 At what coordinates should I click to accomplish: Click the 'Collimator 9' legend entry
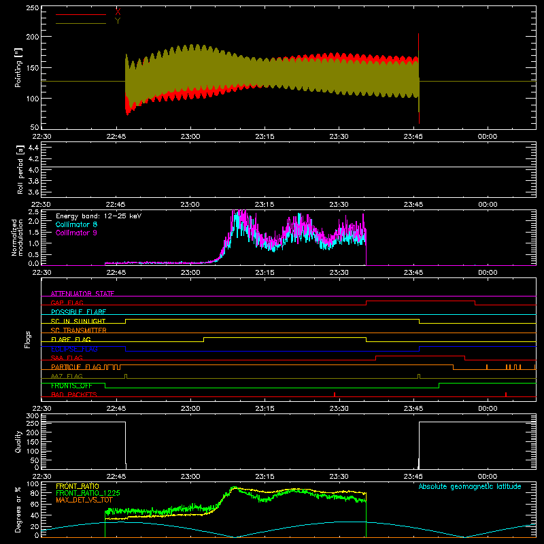point(76,233)
